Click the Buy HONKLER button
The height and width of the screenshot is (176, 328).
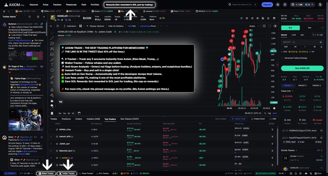[x=302, y=68]
